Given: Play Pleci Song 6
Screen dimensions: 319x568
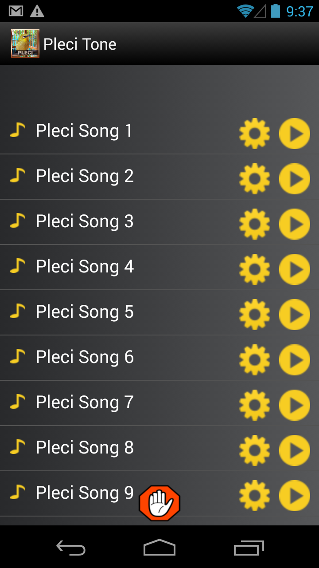Looking at the screenshot, I should pos(294,360).
